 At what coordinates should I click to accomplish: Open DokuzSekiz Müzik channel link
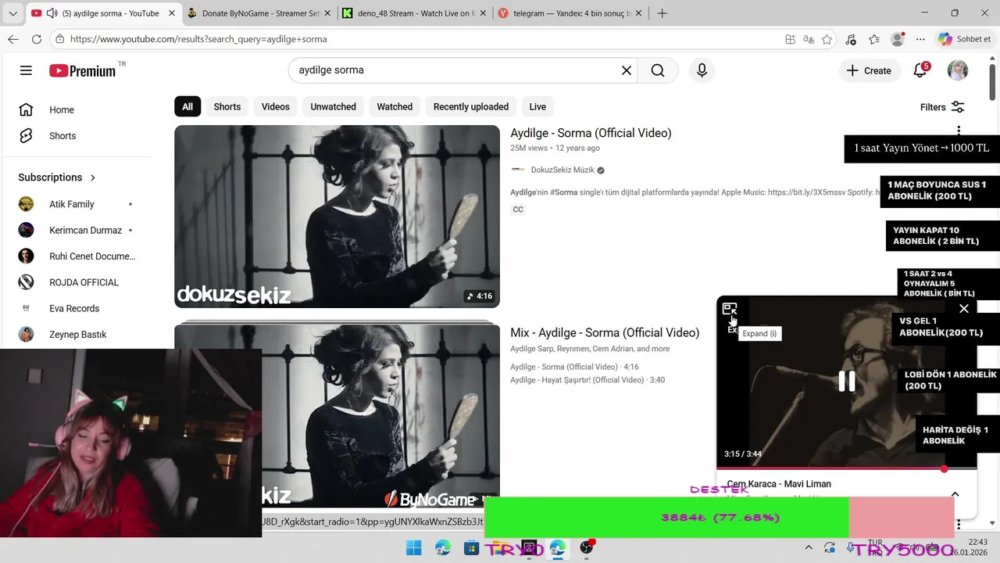pyautogui.click(x=562, y=170)
